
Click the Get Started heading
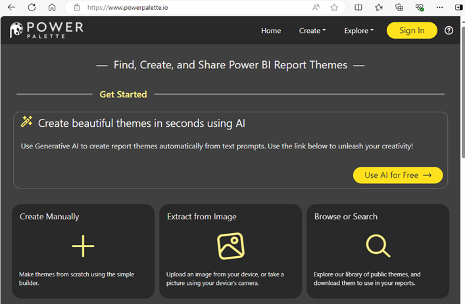tap(123, 95)
